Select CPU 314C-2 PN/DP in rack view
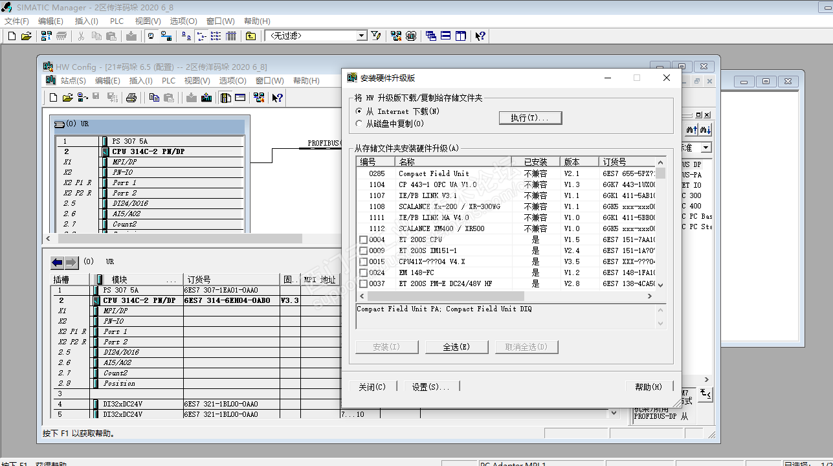Viewport: 833px width, 466px height. pos(148,151)
